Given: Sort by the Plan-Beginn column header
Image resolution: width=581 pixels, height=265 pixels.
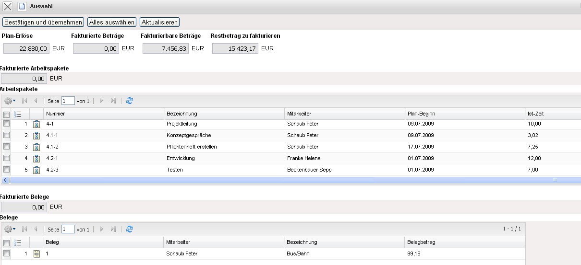Looking at the screenshot, I should tap(421, 114).
